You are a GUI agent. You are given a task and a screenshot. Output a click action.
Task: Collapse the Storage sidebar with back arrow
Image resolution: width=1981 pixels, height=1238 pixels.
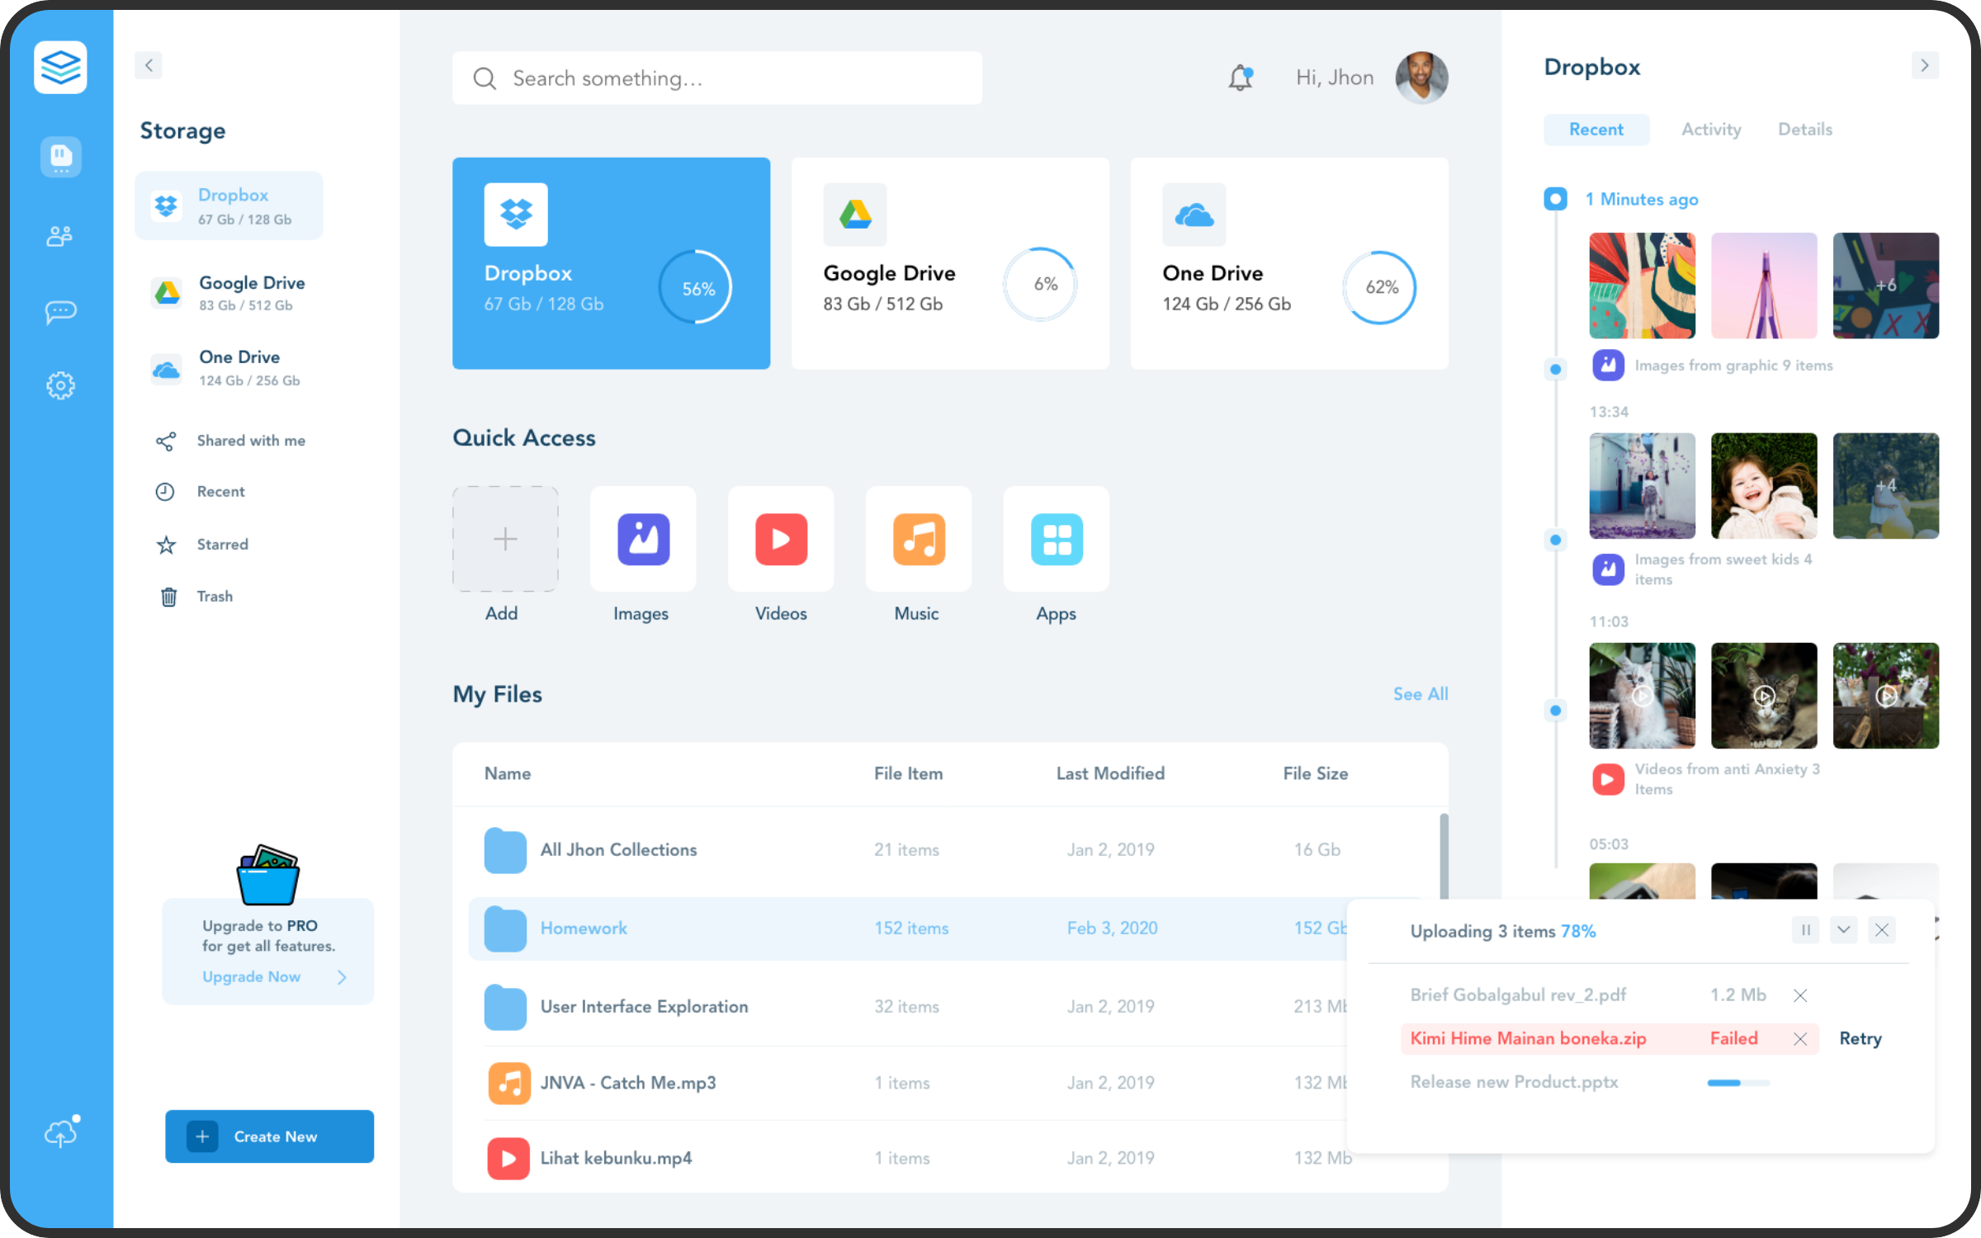[x=149, y=65]
